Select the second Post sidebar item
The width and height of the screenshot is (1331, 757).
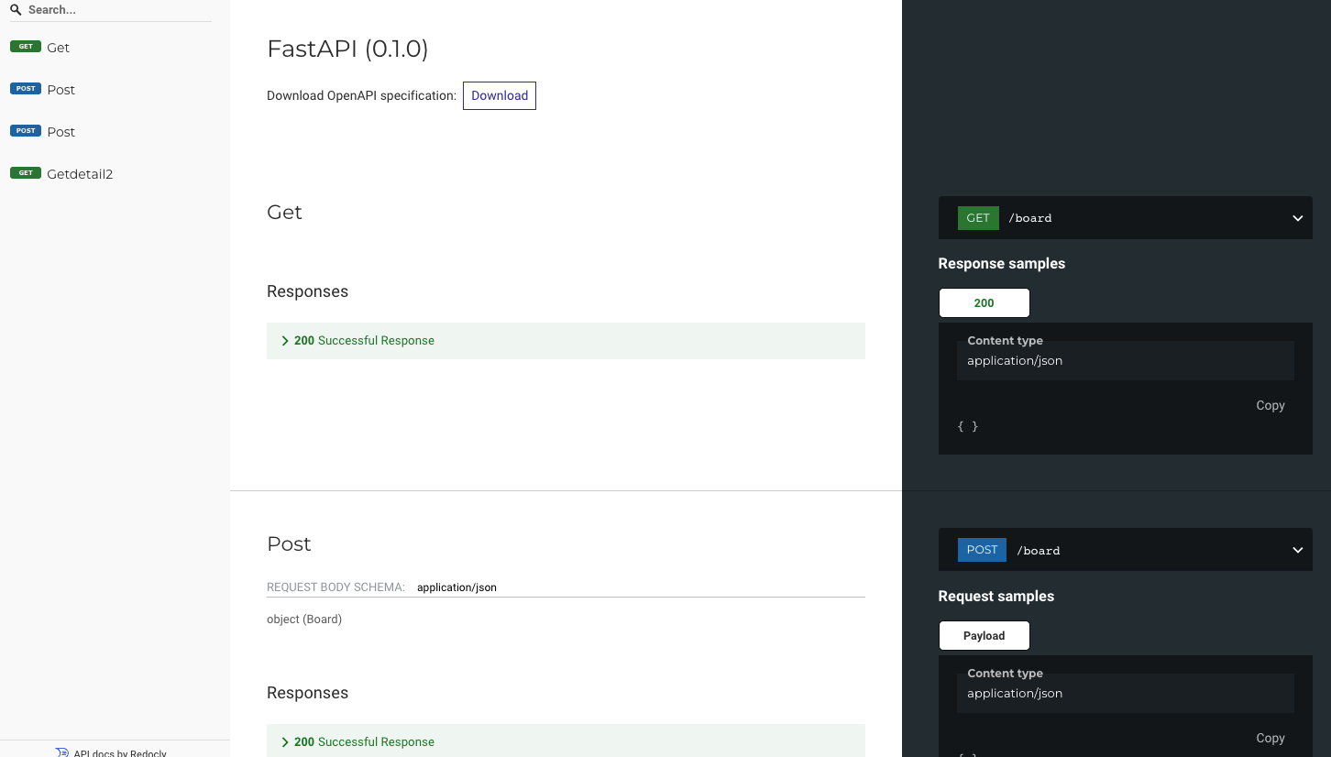115,132
